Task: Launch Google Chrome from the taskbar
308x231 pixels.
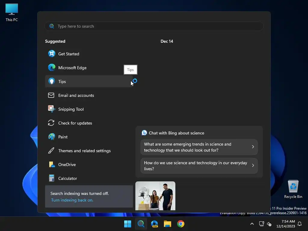Action: pos(181,224)
